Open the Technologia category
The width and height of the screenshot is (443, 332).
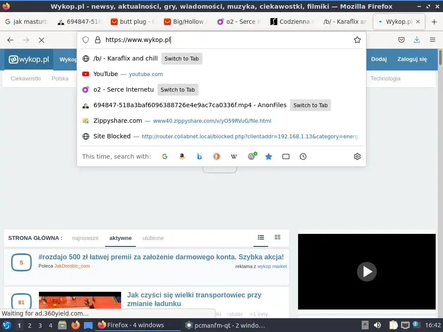click(385, 79)
